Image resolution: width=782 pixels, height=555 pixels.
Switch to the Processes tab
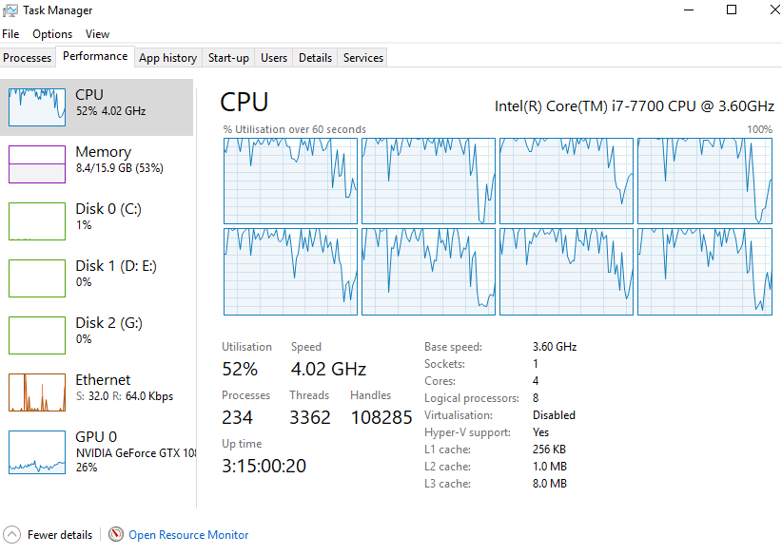click(28, 58)
